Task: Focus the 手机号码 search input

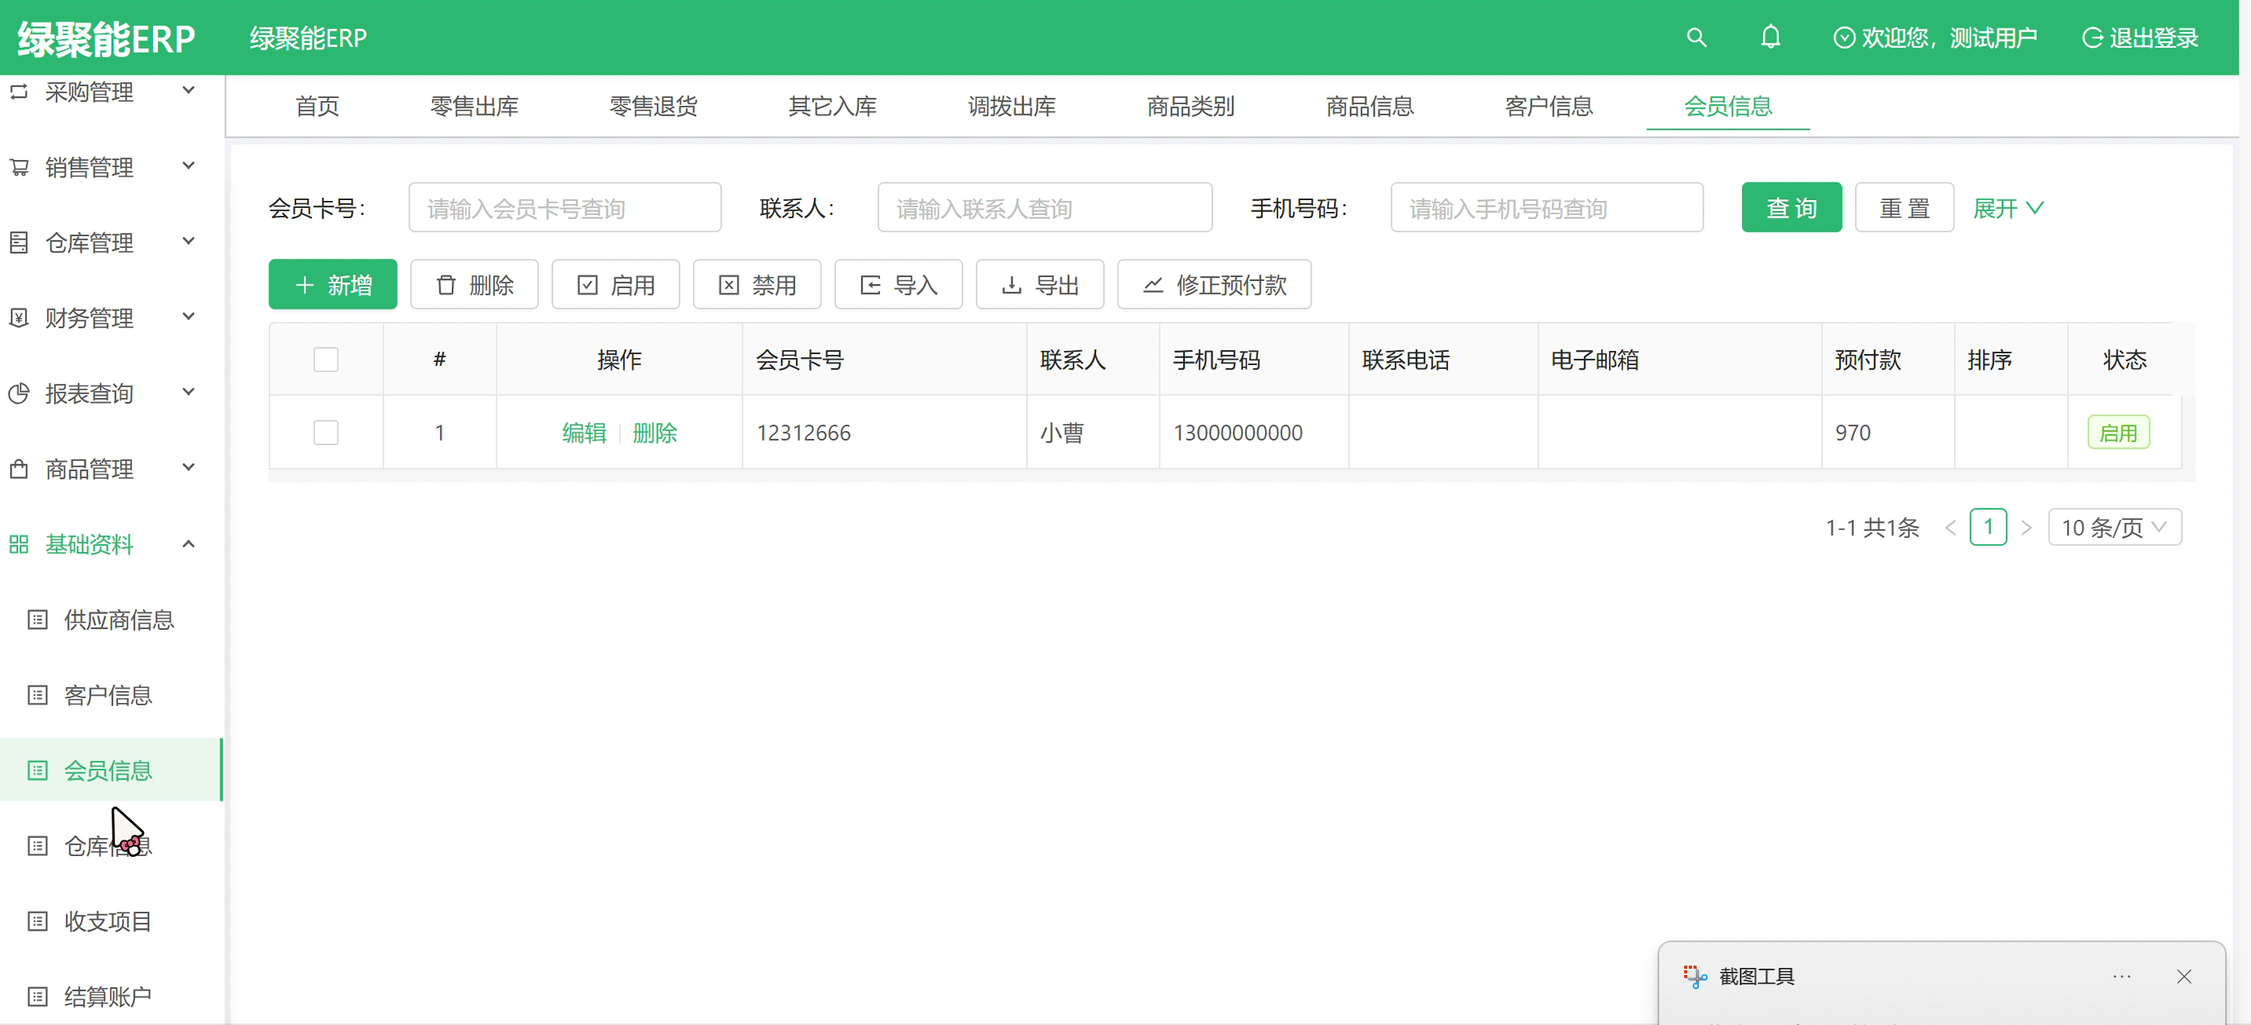Action: (x=1547, y=207)
